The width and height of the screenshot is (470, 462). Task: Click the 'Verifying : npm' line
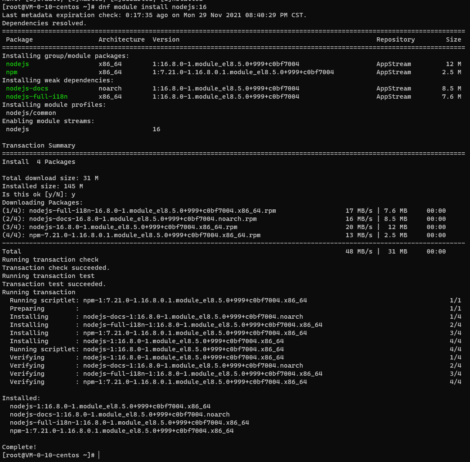235,382
